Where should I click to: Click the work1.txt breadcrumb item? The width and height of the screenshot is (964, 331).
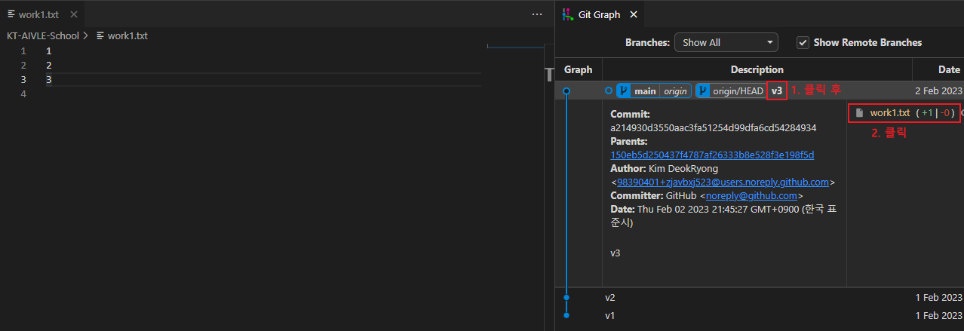[128, 35]
